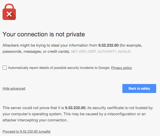Image resolution: width=160 pixels, height=136 pixels.
Task: Click the white X on the padlock
Action: tap(9, 14)
